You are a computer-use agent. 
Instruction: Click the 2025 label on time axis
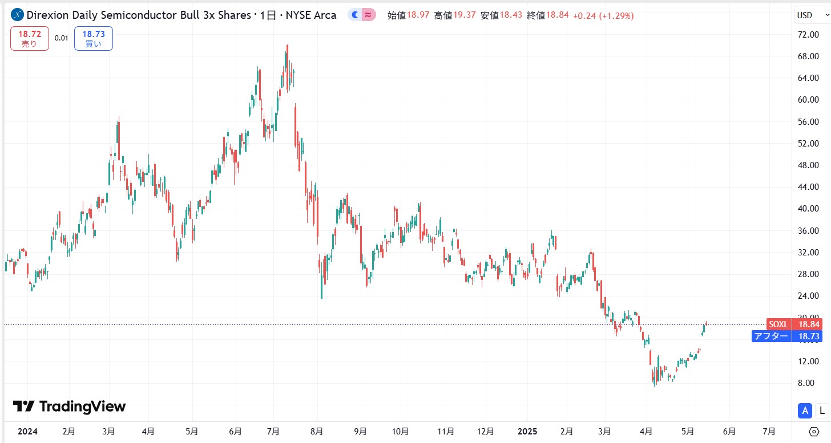click(x=527, y=432)
